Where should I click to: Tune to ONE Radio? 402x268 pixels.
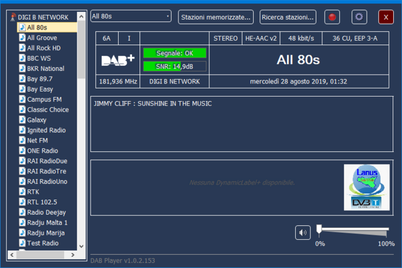click(x=43, y=151)
